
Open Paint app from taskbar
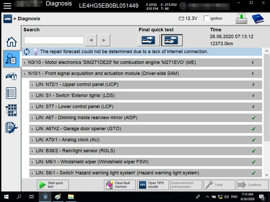click(x=58, y=197)
